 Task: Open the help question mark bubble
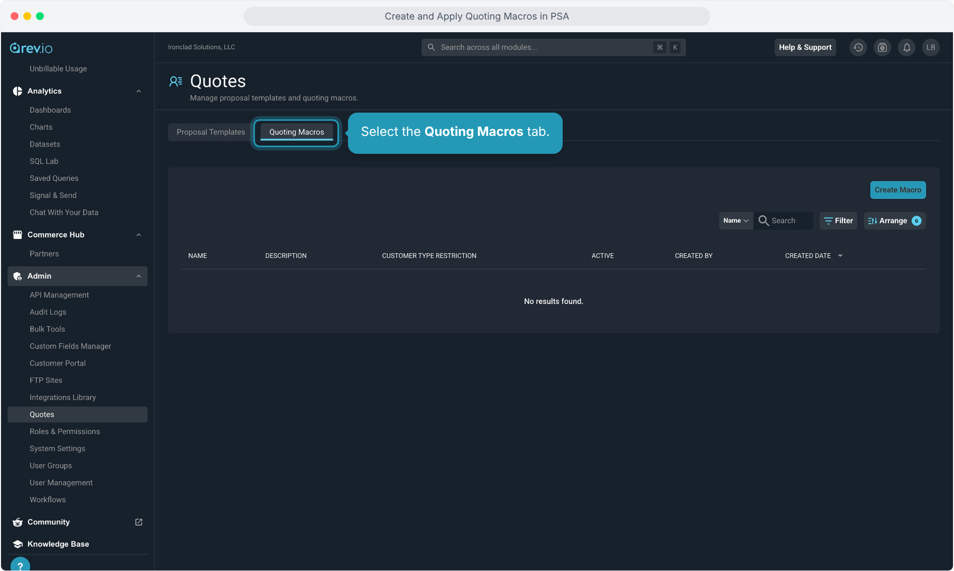point(20,565)
